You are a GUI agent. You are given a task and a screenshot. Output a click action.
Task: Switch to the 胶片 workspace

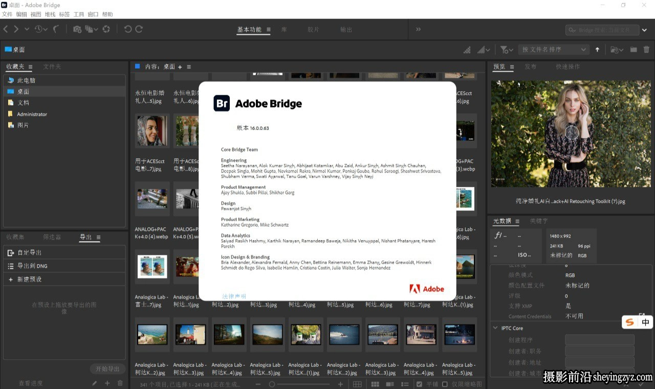314,30
